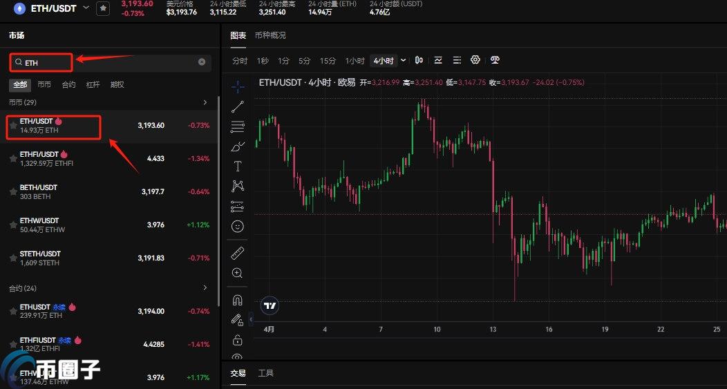The height and width of the screenshot is (389, 727).
Task: Select the trend line drawing tool
Action: point(238,106)
